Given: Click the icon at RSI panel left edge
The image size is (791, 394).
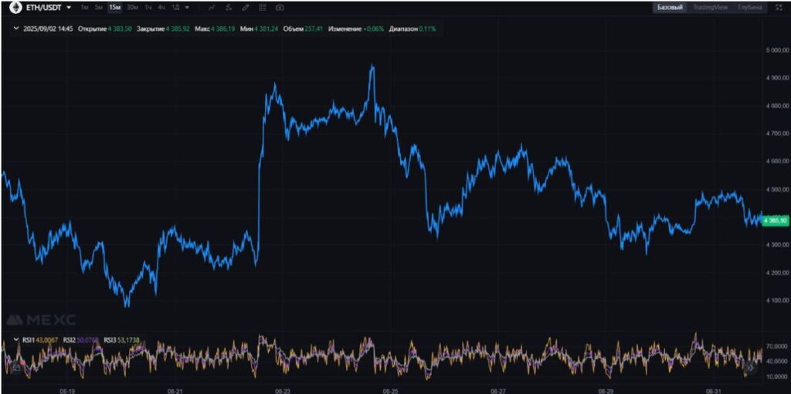Looking at the screenshot, I should pyautogui.click(x=15, y=368).
